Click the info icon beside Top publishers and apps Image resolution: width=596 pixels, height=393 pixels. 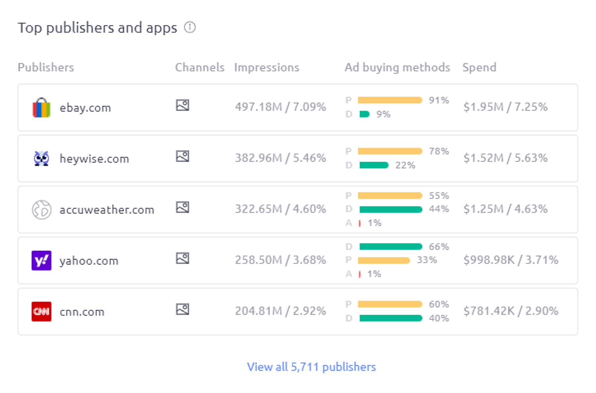coord(190,27)
